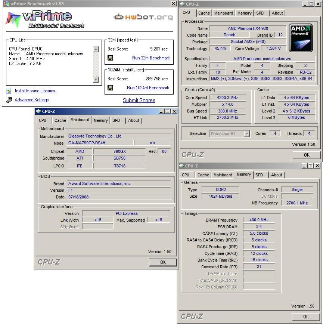
Task: Click motherboard model GA-MA790GP-DS4H field
Action: (x=100, y=143)
